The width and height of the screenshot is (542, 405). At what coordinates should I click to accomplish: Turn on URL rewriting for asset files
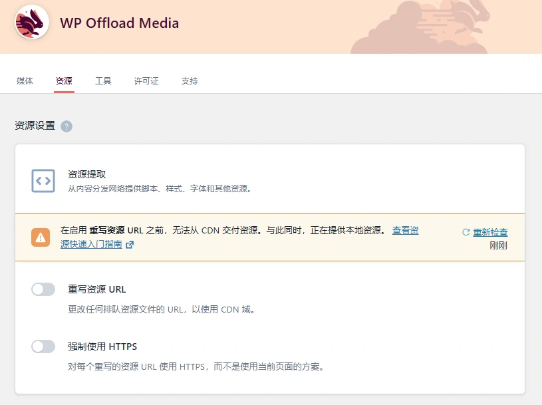43,289
